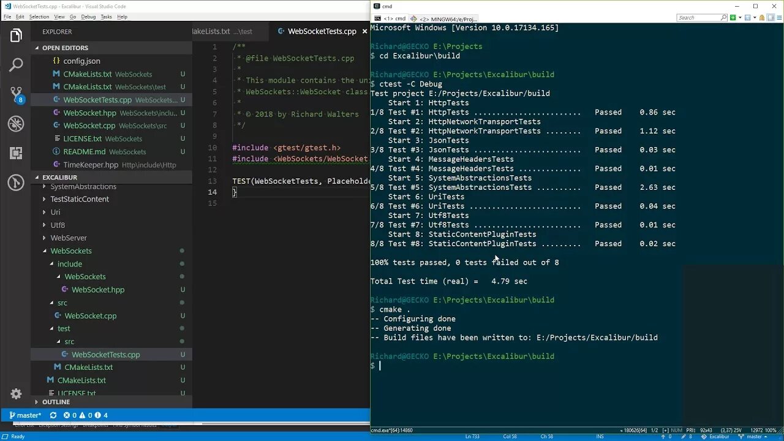Click the WebSocketTests.cpp item in open editors
Image resolution: width=784 pixels, height=441 pixels.
tap(111, 99)
